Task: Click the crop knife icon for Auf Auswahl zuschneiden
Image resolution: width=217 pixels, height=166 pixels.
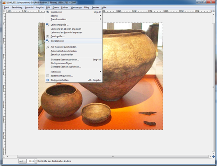Action: click(x=48, y=47)
